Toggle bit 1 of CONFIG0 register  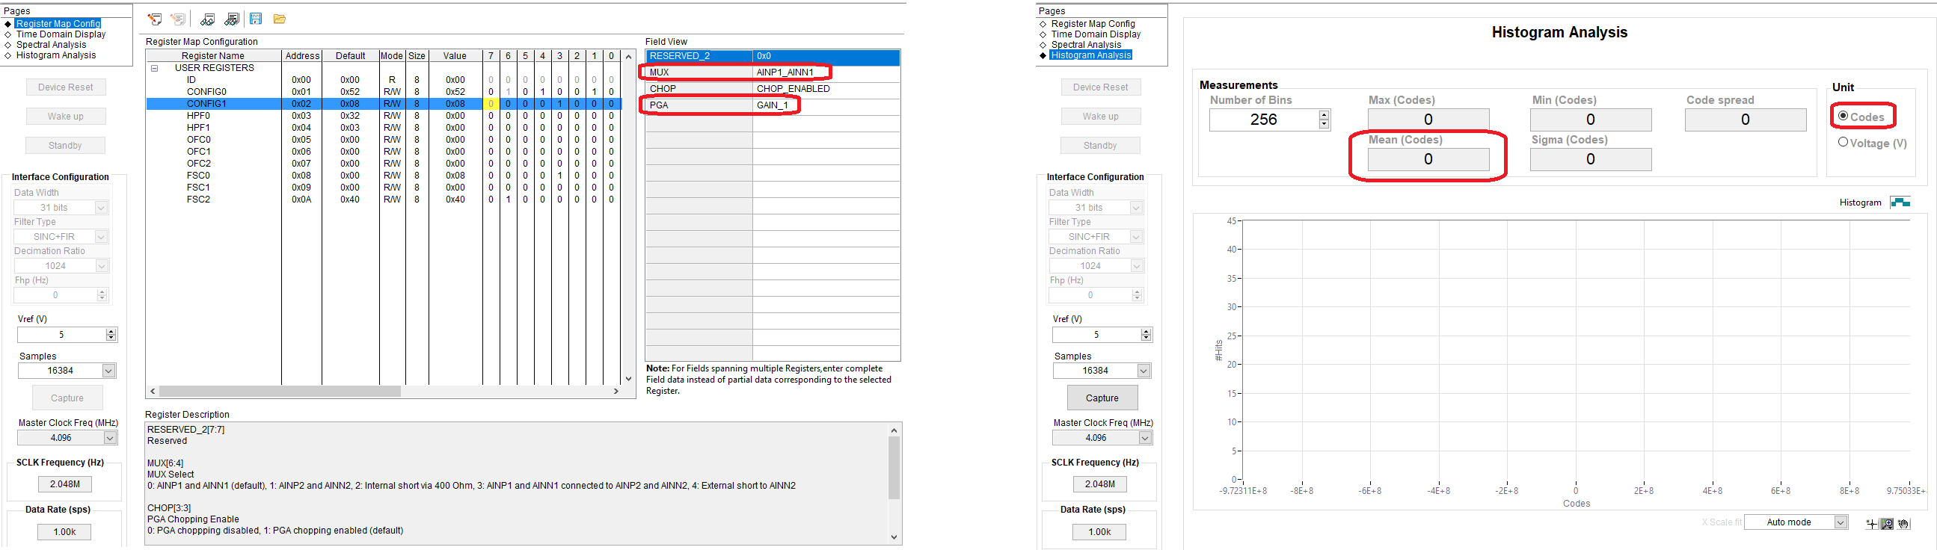click(594, 92)
